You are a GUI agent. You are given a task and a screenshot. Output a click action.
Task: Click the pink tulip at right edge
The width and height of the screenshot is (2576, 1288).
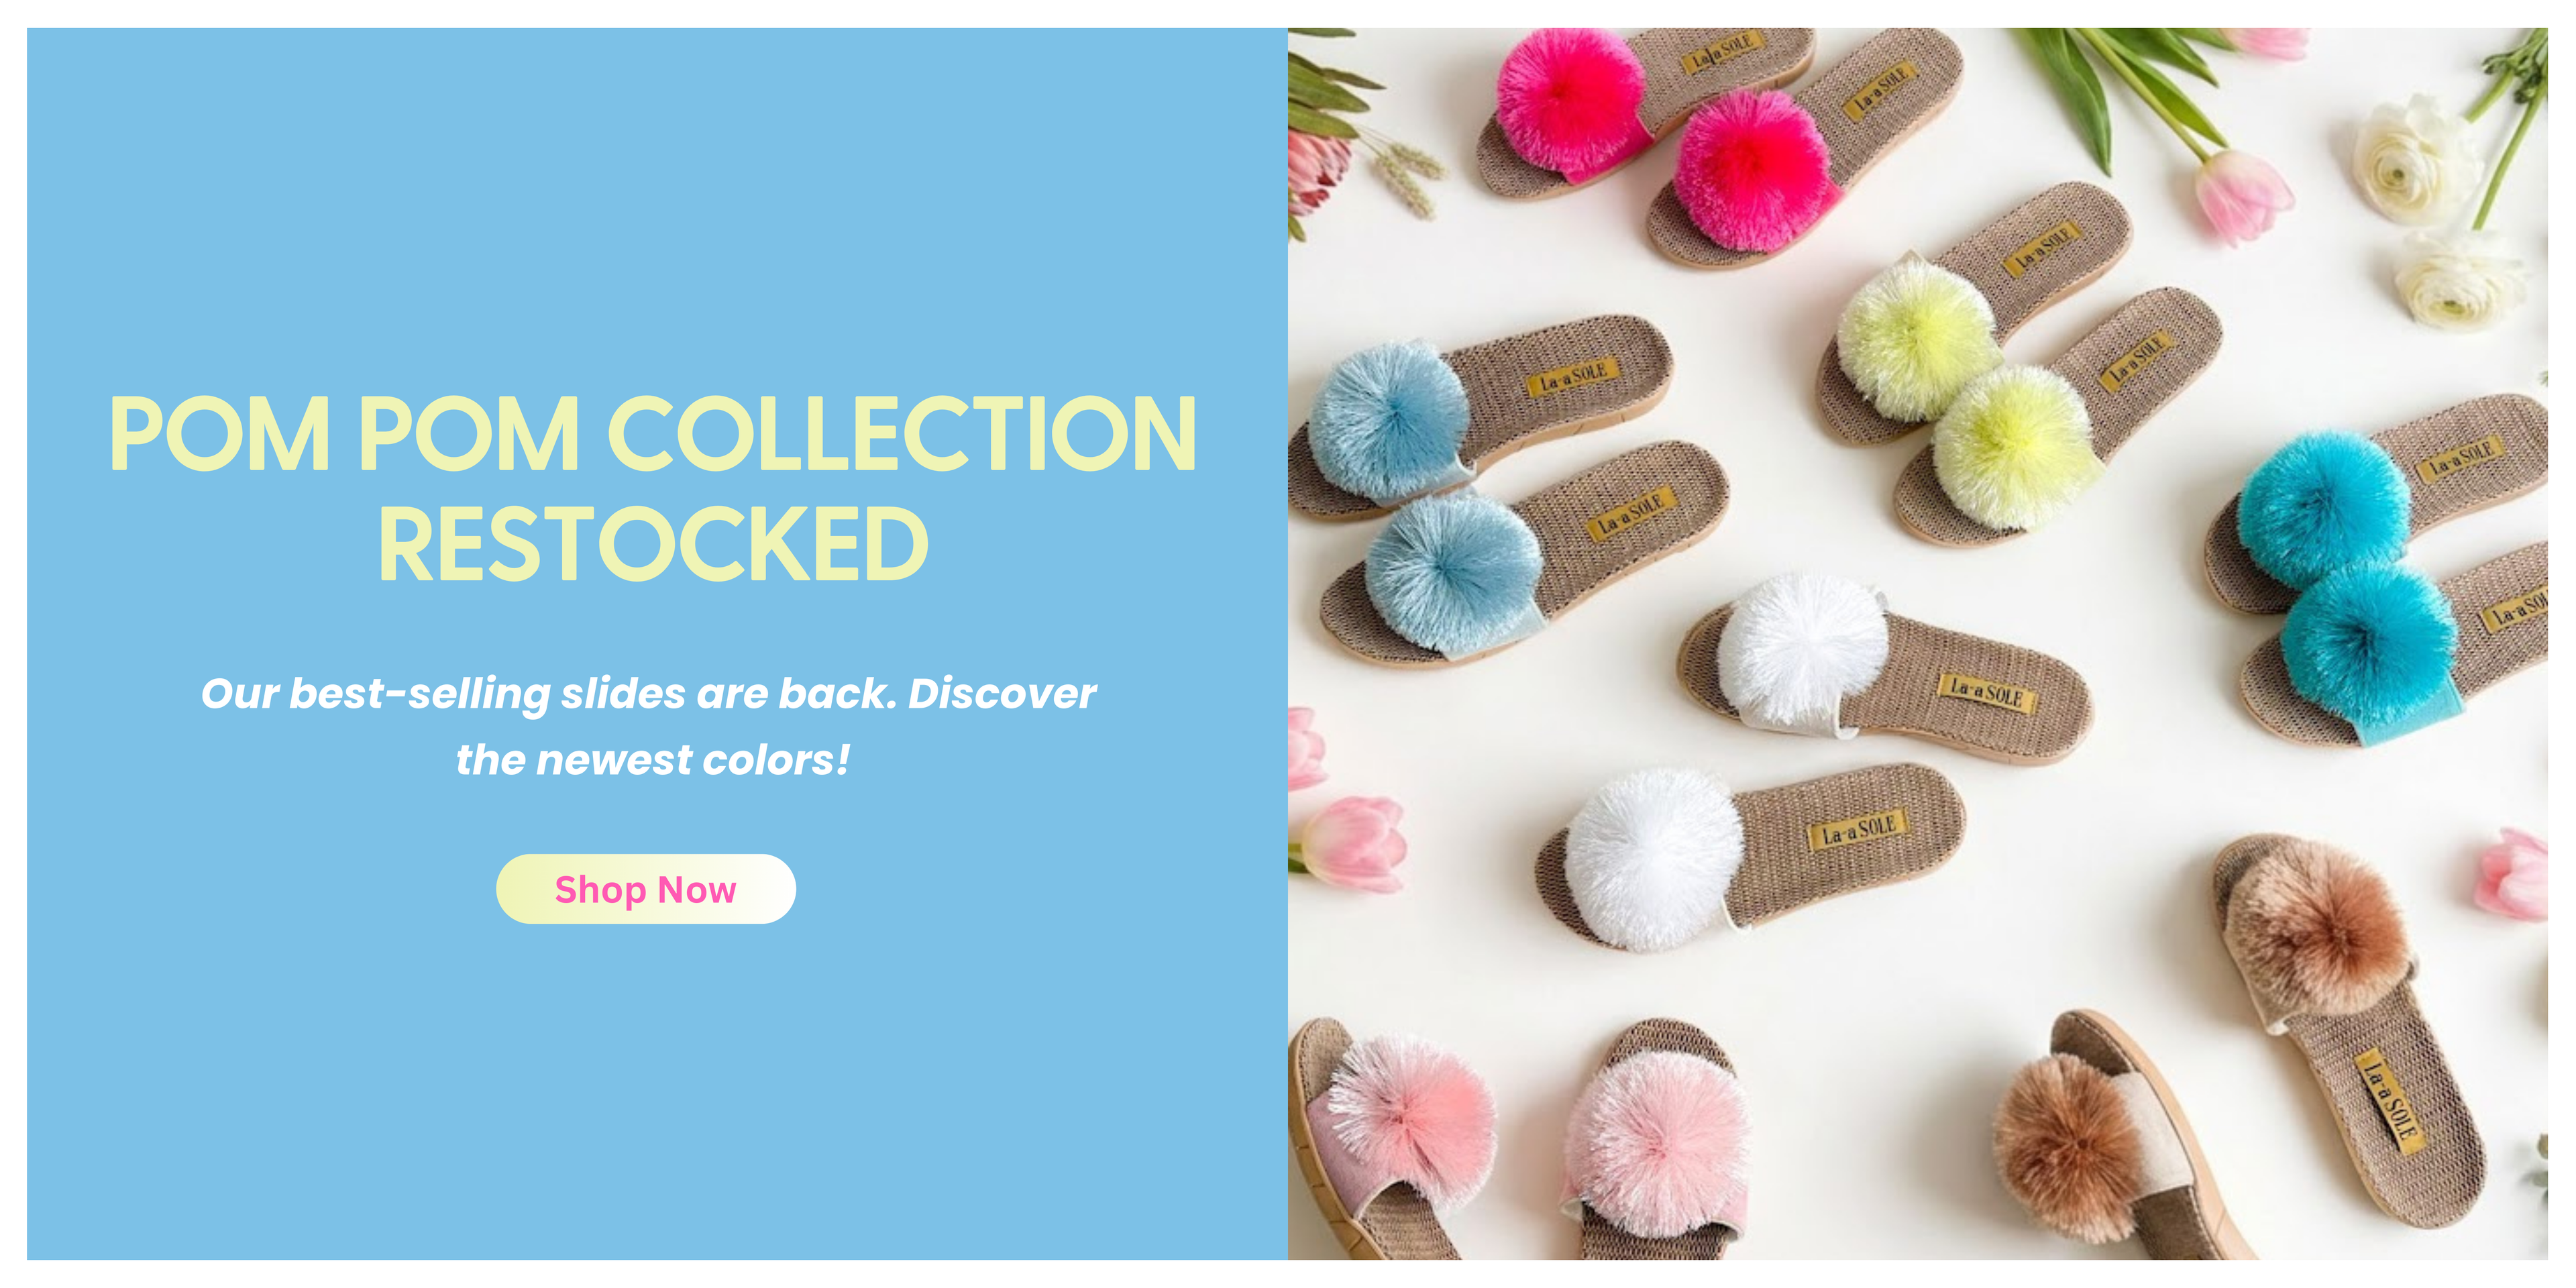(2512, 874)
